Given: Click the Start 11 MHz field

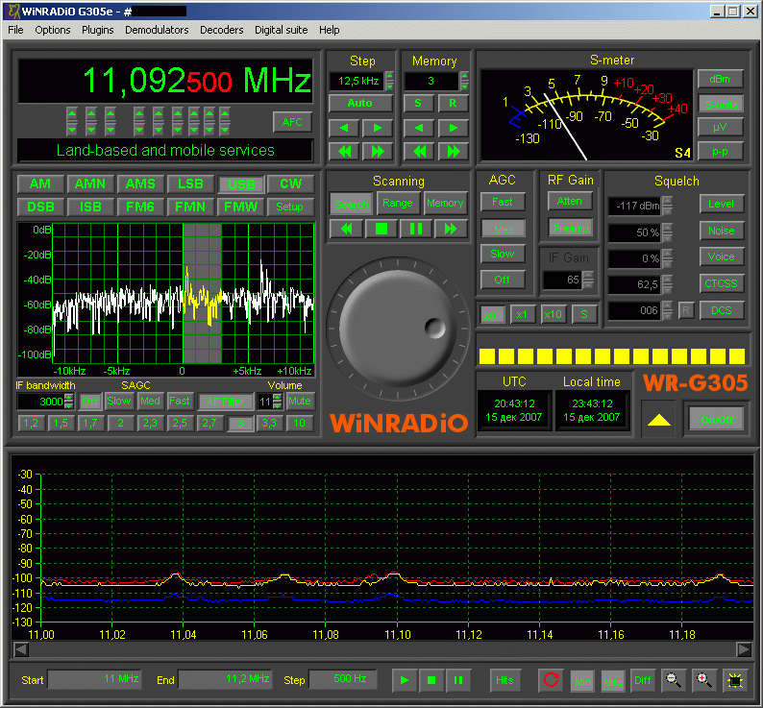Looking at the screenshot, I should [94, 679].
